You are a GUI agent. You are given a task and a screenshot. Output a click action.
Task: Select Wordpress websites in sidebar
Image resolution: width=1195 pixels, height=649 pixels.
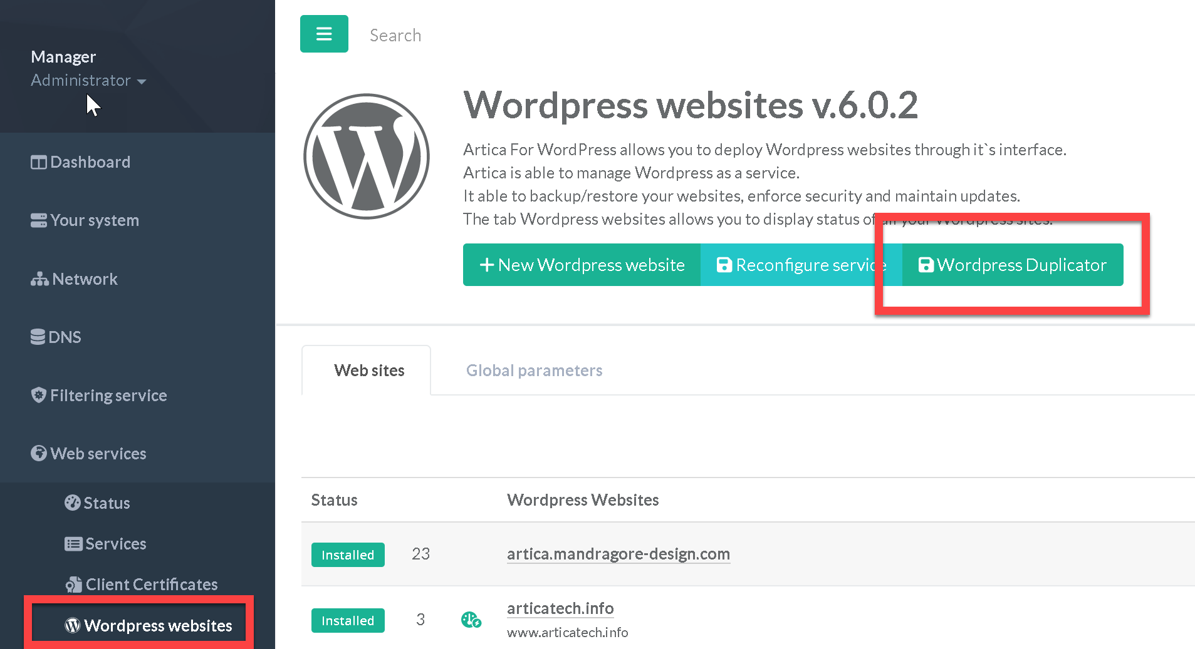click(x=157, y=626)
